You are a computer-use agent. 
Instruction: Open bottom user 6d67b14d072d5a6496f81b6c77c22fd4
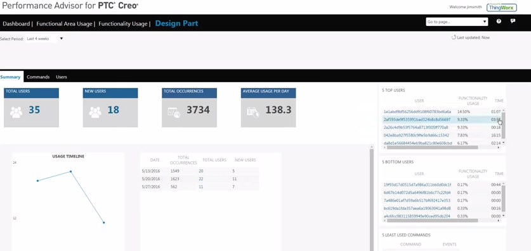pos(417,193)
